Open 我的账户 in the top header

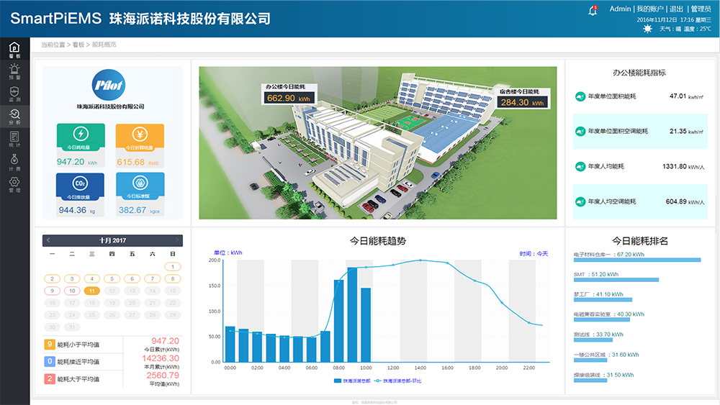coord(650,9)
